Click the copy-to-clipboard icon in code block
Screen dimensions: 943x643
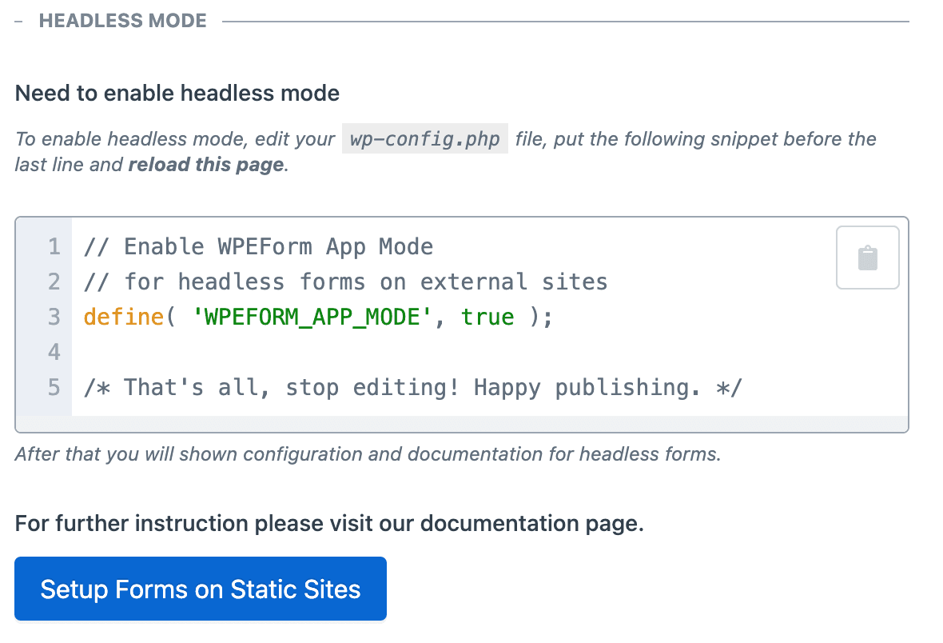(867, 258)
